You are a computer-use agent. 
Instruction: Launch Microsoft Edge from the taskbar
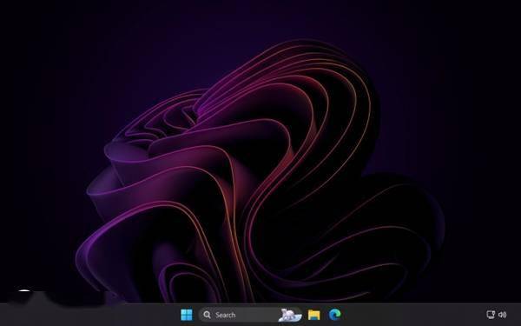pos(334,315)
